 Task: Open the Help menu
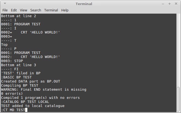(x=65, y=10)
